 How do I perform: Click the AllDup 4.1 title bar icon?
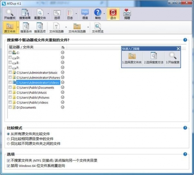4,3
